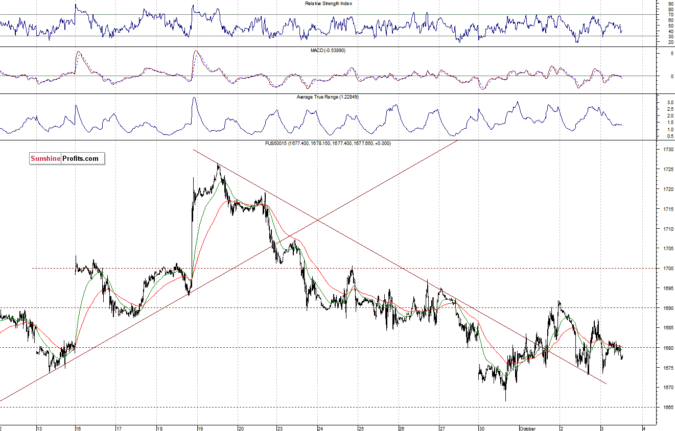The image size is (675, 431).
Task: Click date label 23 on time axis
Action: coord(281,428)
